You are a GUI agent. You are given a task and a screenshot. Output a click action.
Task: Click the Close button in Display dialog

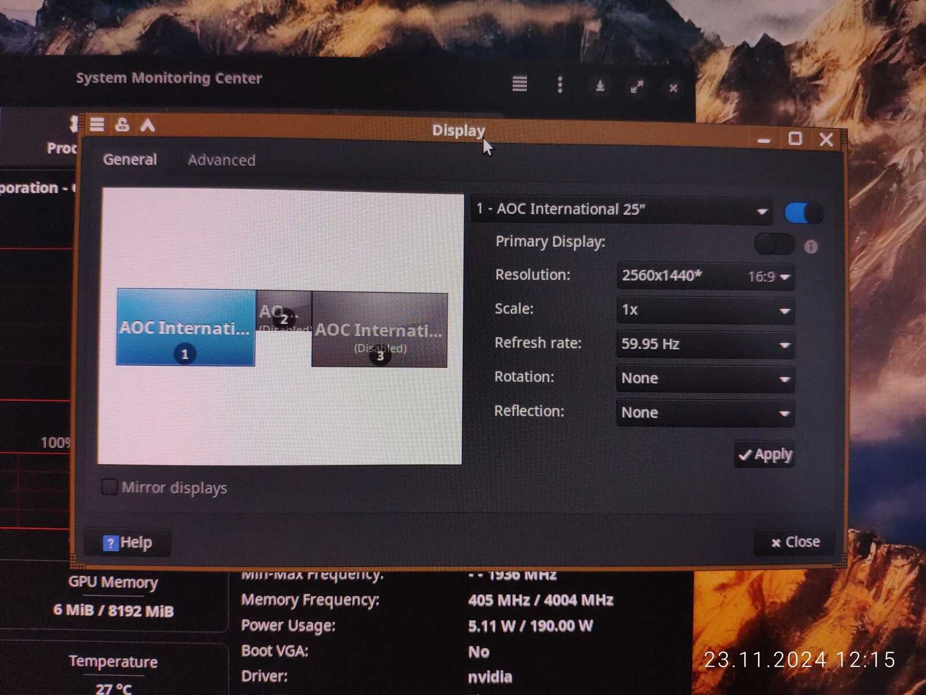(x=795, y=542)
